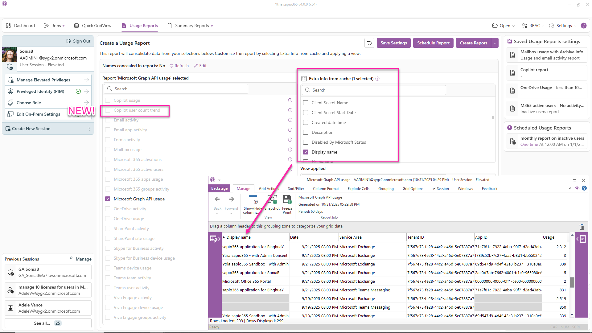Click the reset circular arrow icon

(369, 43)
